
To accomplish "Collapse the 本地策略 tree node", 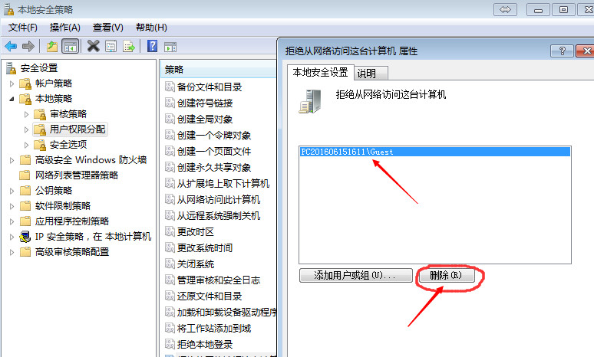I will pos(12,99).
